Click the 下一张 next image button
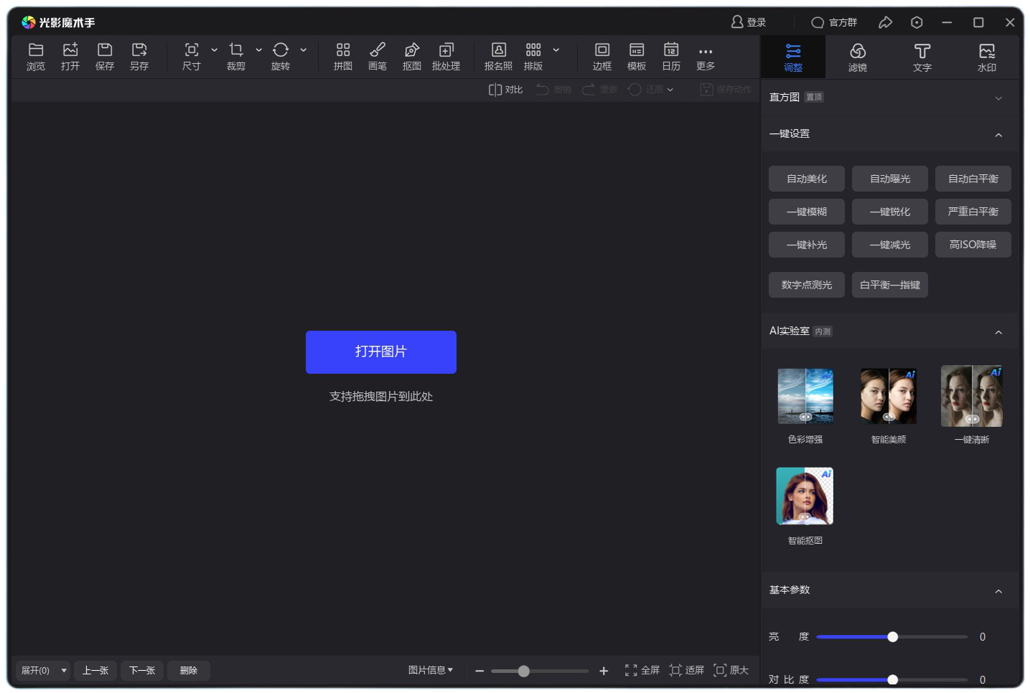Screen dimensions: 1030x693 tap(142, 671)
